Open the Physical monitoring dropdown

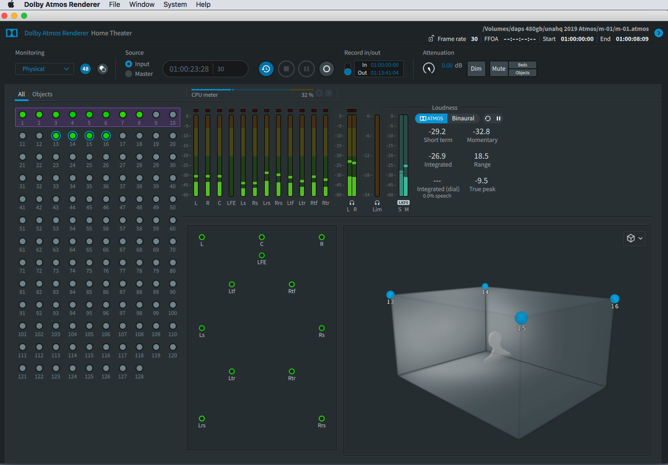(45, 69)
